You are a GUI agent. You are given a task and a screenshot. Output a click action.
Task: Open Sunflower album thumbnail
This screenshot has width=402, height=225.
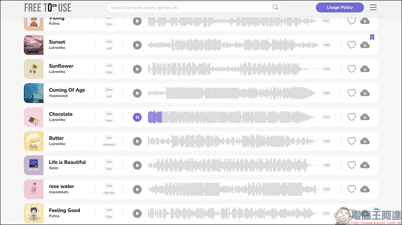point(34,69)
